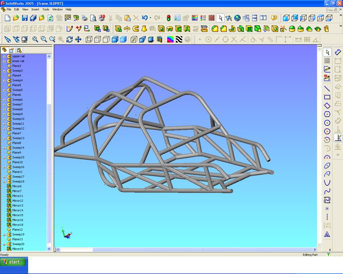Click the Windows start button
The height and width of the screenshot is (274, 343).
(x=13, y=262)
